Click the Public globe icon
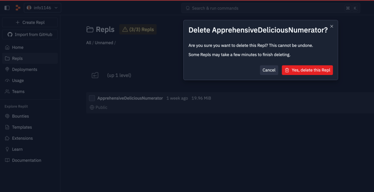This screenshot has height=192, width=374. 92,108
